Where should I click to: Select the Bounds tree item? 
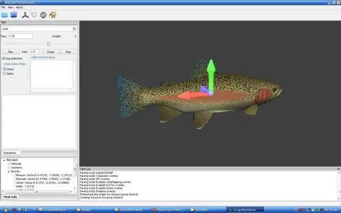point(15,171)
